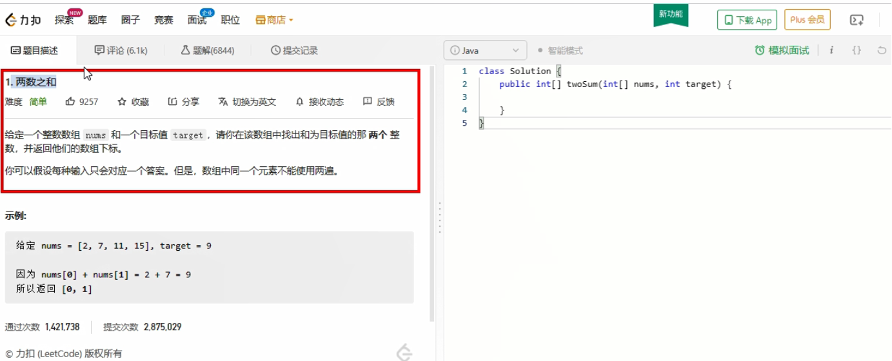Image resolution: width=892 pixels, height=361 pixels.
Task: Switch to the 题目描述 tab
Action: (x=35, y=50)
